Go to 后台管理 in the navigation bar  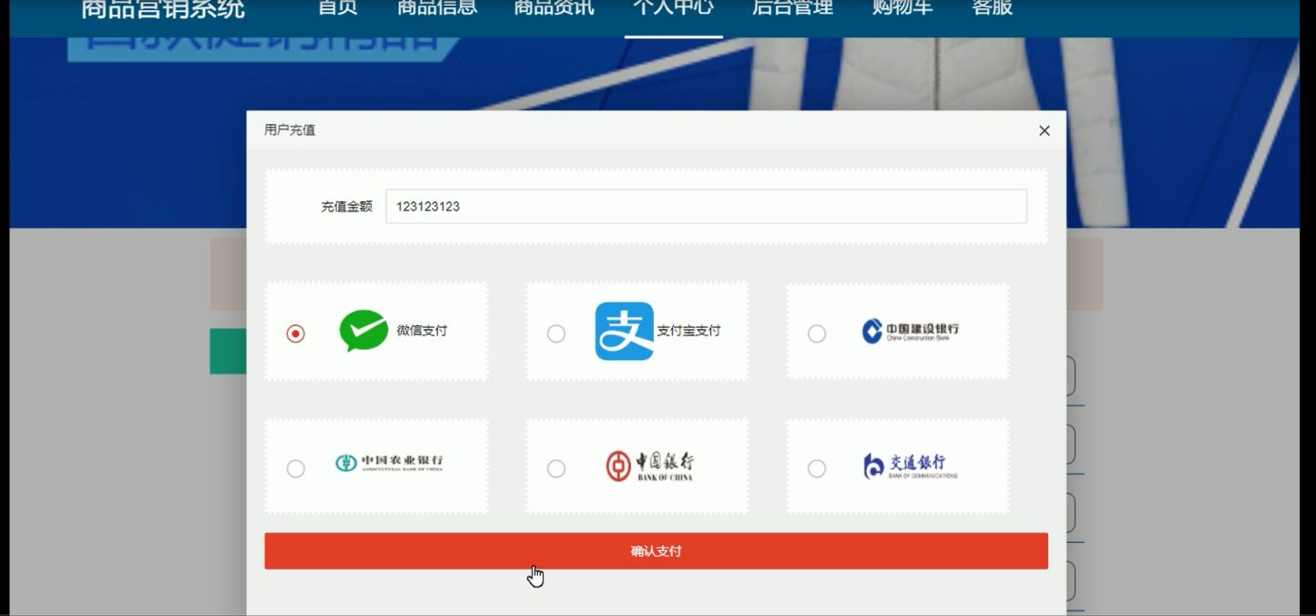pos(793,8)
